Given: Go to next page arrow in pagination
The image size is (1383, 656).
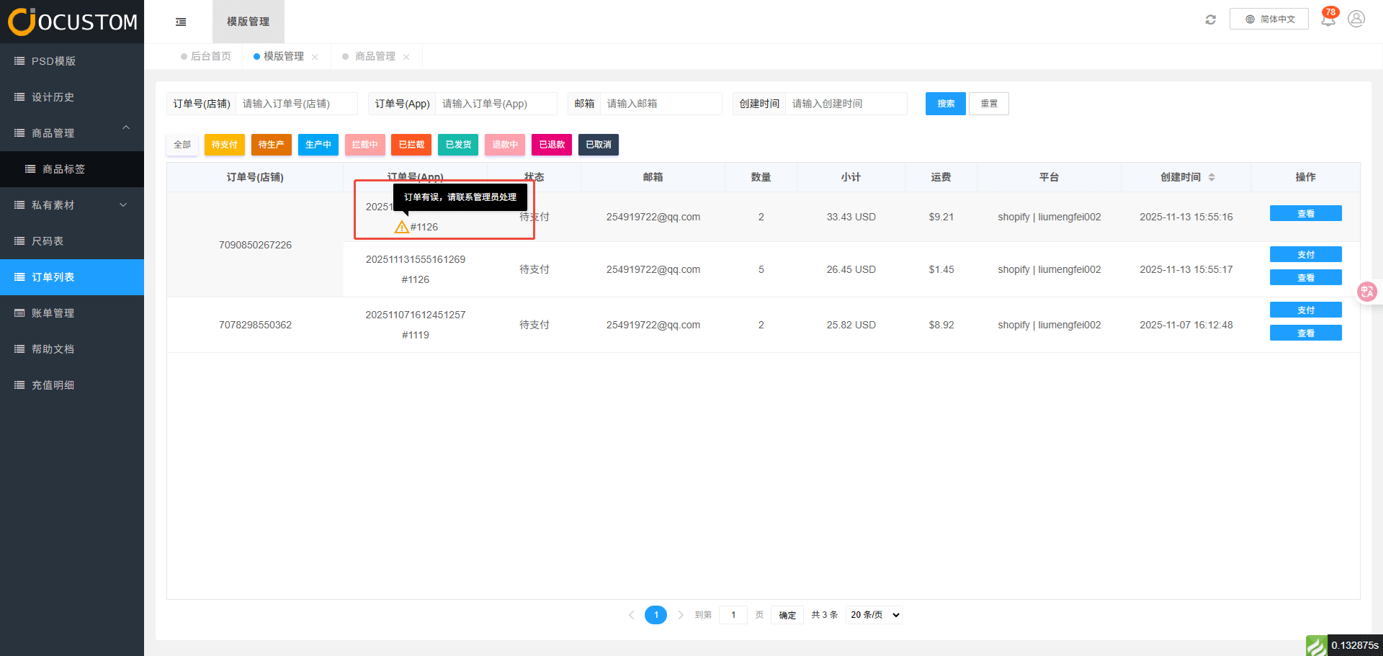Looking at the screenshot, I should pyautogui.click(x=681, y=615).
